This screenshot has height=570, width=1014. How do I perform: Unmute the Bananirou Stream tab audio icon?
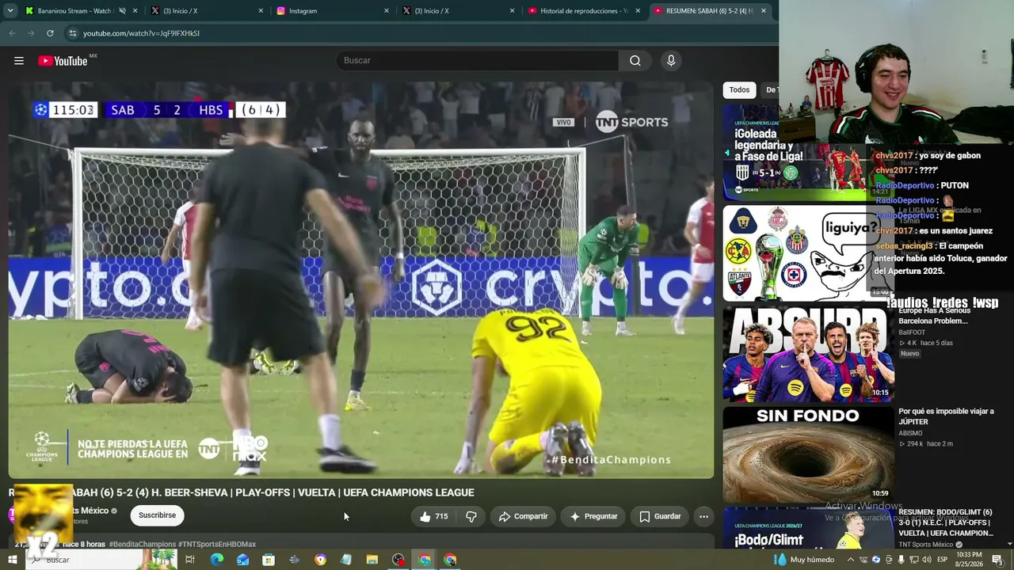[x=122, y=11]
